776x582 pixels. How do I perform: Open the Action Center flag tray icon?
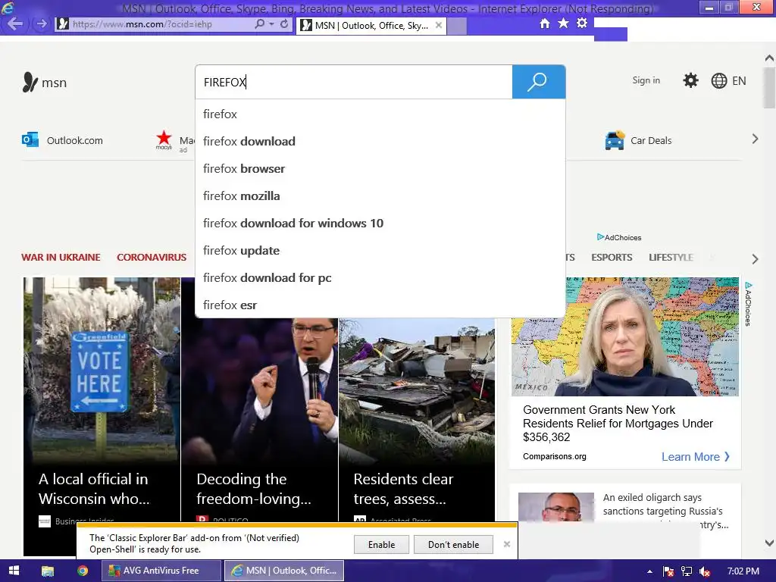coord(668,571)
